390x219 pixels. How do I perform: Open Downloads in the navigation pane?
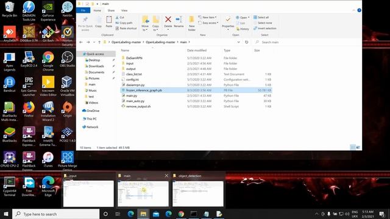(96, 66)
